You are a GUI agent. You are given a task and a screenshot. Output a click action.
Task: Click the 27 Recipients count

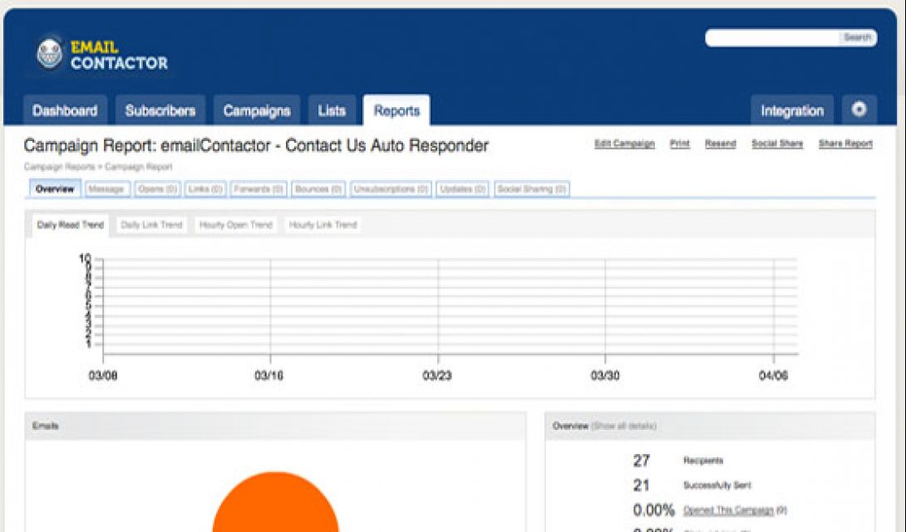[x=642, y=461]
